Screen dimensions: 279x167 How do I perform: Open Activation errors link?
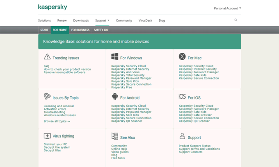55,109
